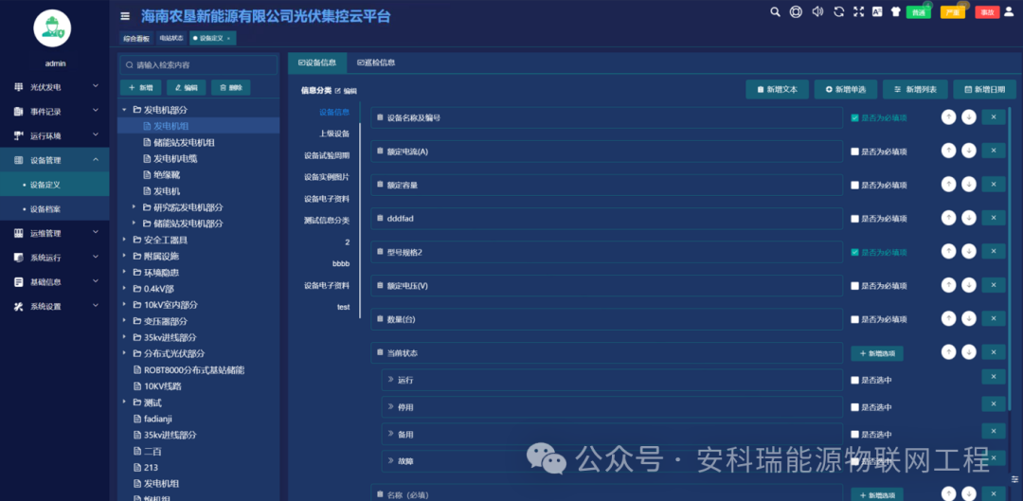Expand the 研究院发电机部分 tree node

pyautogui.click(x=135, y=206)
